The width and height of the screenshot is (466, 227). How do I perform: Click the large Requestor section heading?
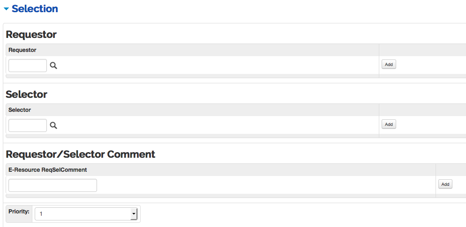pyautogui.click(x=31, y=35)
